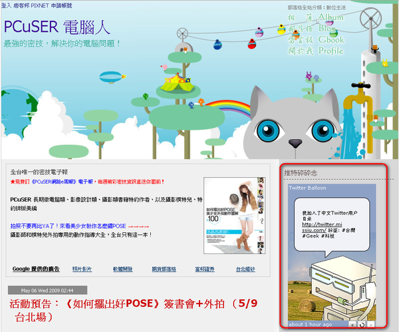Viewport: 399px width, 332px height.
Task: Open the 數位生活 blog category link
Action: point(336,7)
